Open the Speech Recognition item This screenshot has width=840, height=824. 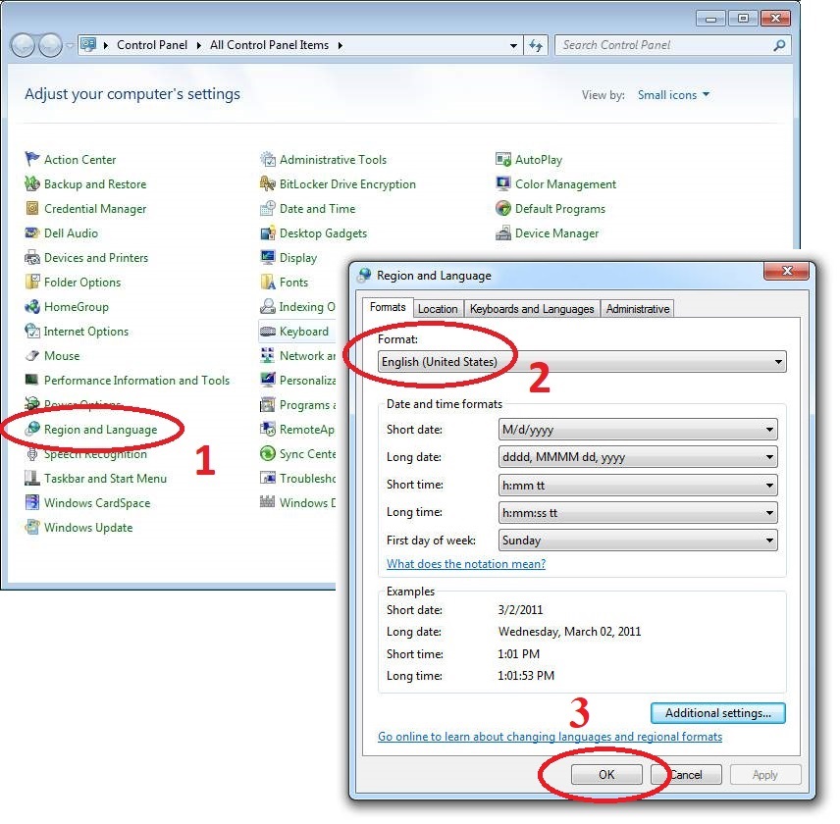pyautogui.click(x=95, y=454)
